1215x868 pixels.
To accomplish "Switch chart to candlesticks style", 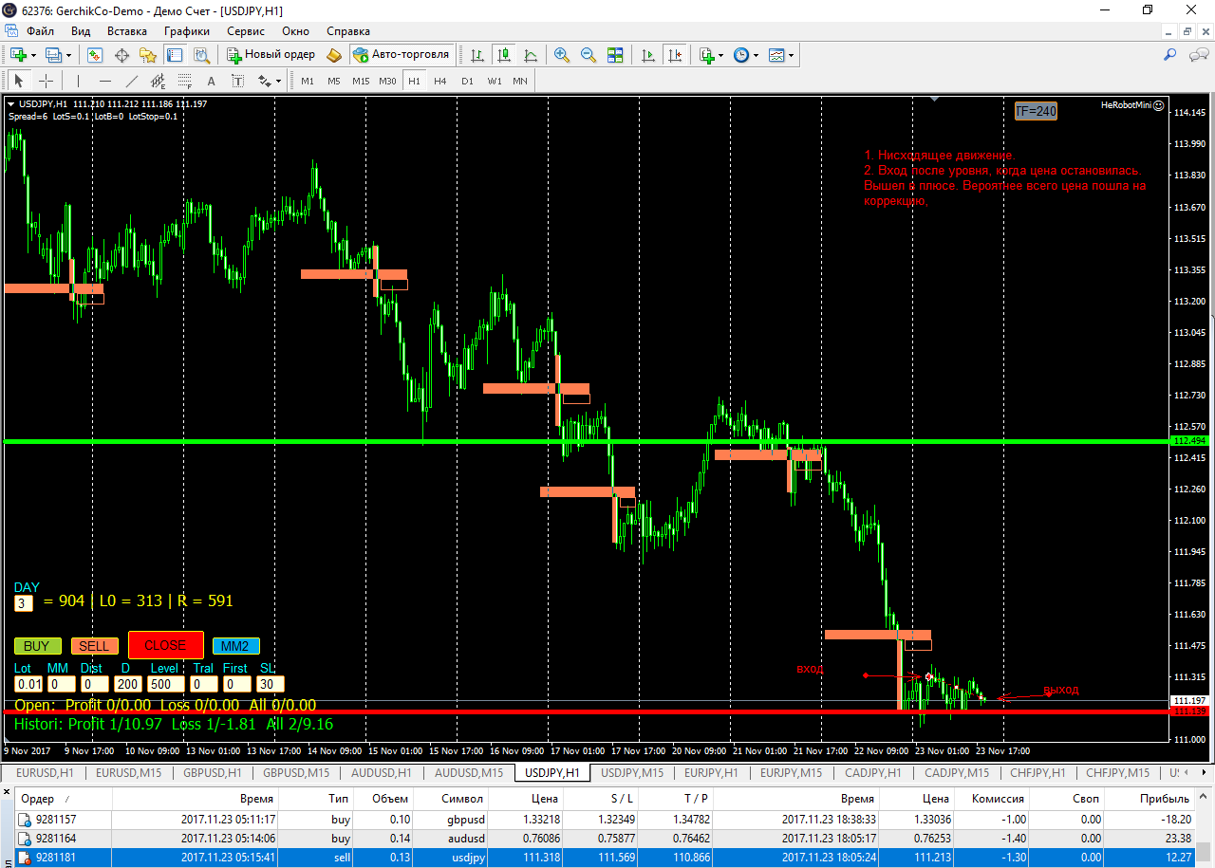I will (504, 55).
